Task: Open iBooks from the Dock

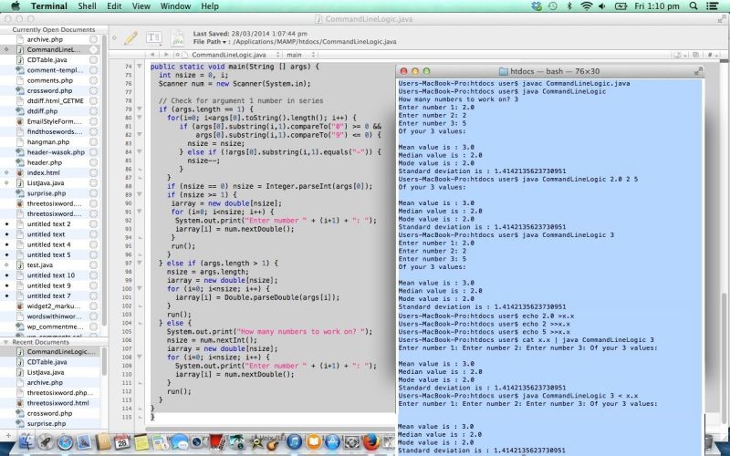Action: 313,441
